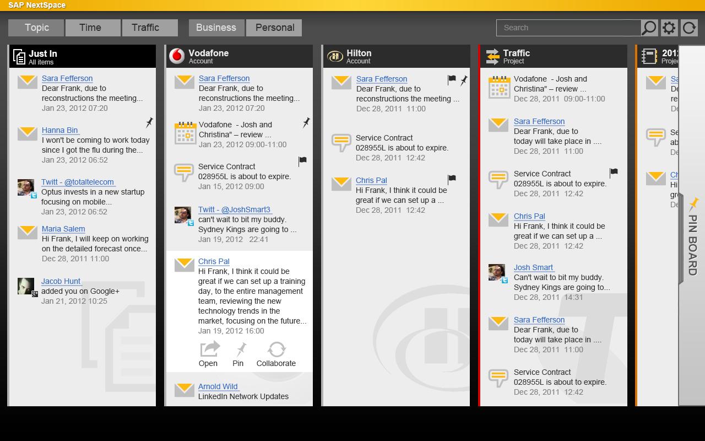The height and width of the screenshot is (441, 705).
Task: Toggle the pin on Hanna Bin message
Action: tap(149, 122)
